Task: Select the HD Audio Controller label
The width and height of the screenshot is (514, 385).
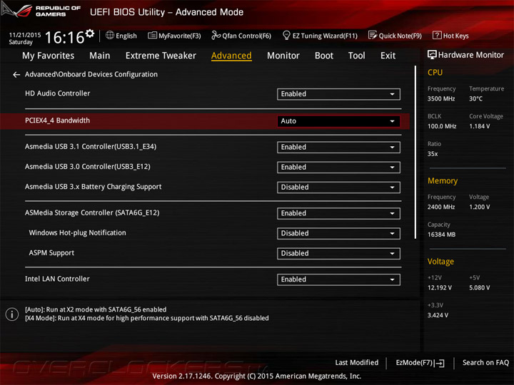Action: [x=57, y=93]
